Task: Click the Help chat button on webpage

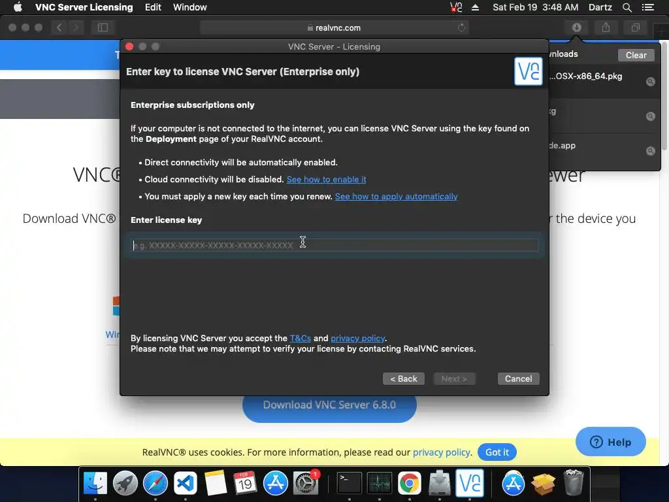Action: (611, 442)
